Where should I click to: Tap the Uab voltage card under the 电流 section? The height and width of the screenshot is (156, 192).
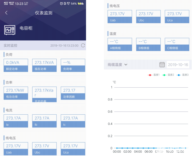coord(16,149)
